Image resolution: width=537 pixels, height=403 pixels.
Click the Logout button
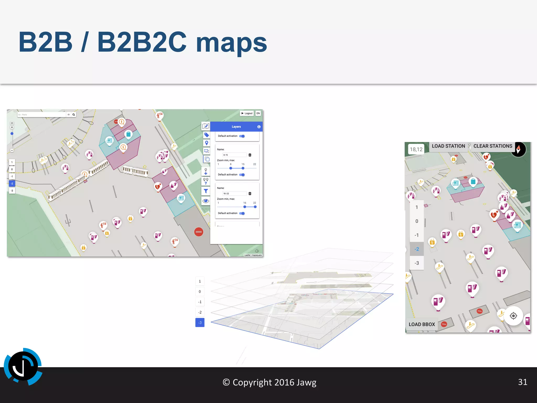pyautogui.click(x=247, y=113)
